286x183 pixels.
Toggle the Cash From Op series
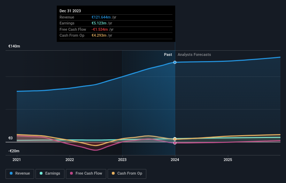coord(127,174)
